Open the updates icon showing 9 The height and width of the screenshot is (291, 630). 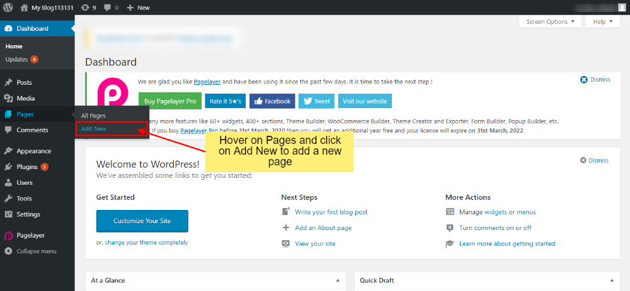tap(88, 8)
